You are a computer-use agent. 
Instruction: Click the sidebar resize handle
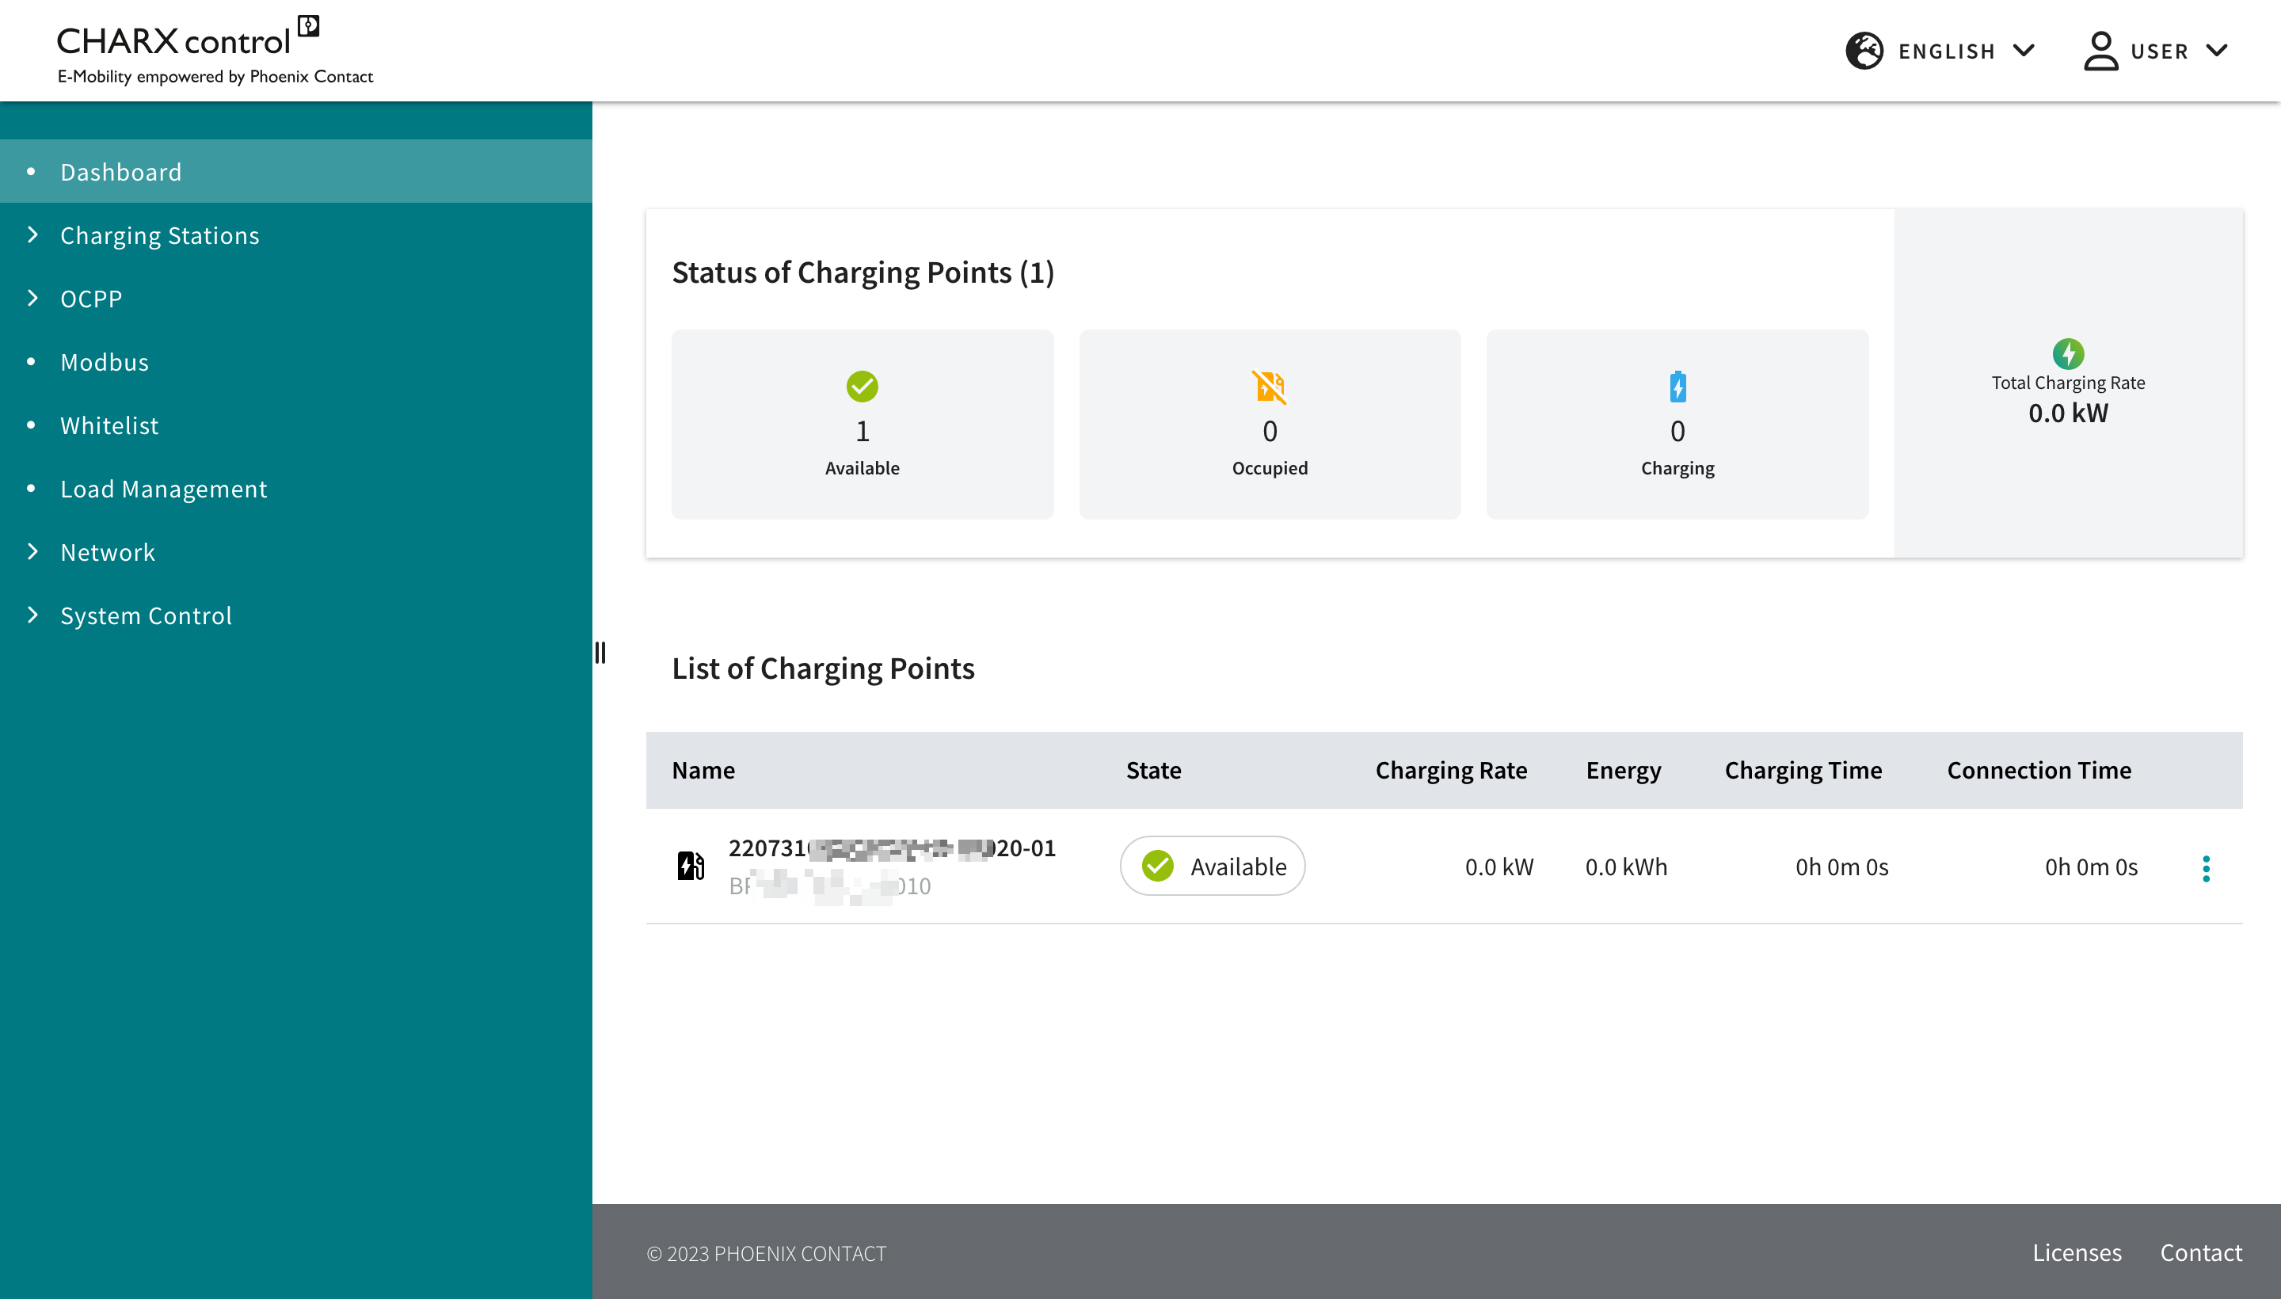tap(600, 652)
